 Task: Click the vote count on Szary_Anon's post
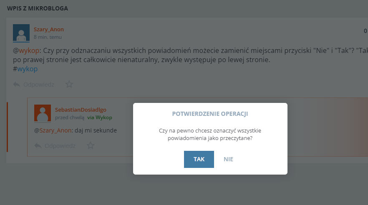coord(365,30)
